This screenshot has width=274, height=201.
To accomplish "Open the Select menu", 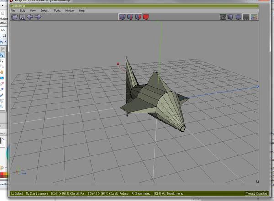I will pos(45,10).
